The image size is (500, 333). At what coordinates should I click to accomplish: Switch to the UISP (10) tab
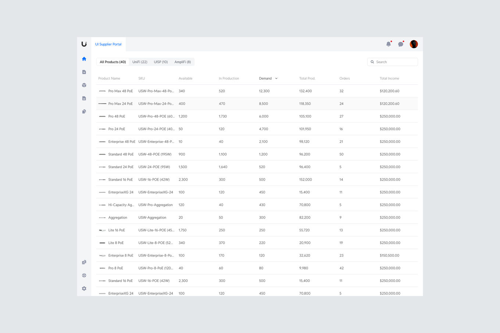161,62
